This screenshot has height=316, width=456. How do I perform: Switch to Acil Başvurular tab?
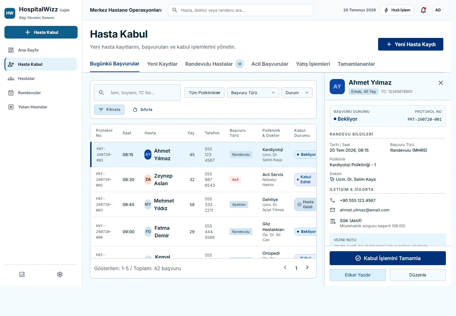coord(270,64)
